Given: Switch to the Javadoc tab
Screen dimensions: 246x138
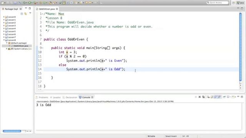Looking at the screenshot, I should click(x=55, y=97).
